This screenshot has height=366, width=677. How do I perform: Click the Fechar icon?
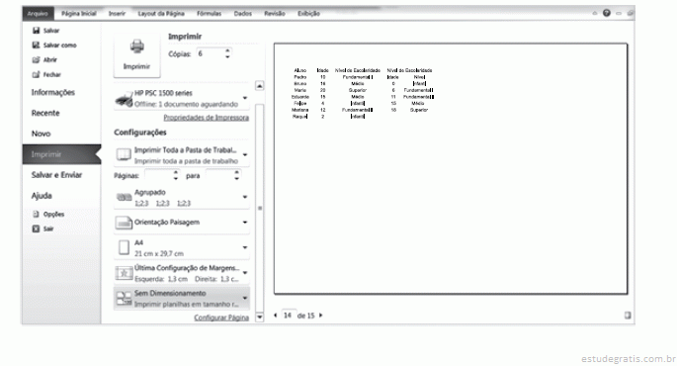click(x=37, y=74)
